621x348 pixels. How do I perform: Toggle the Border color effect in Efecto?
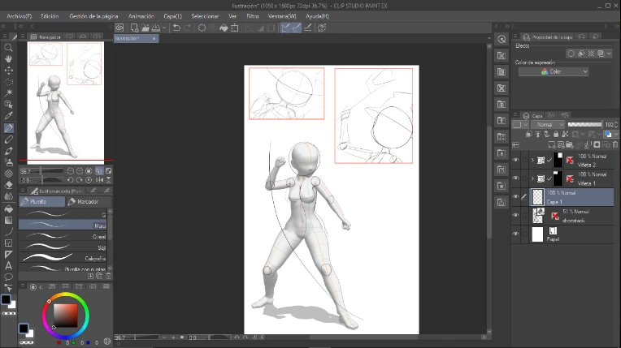pos(571,54)
